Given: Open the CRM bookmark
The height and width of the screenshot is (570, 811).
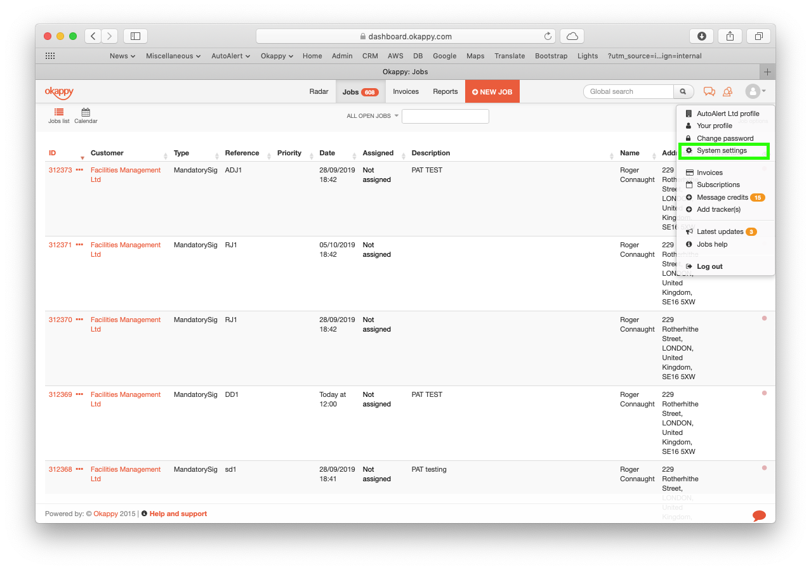Looking at the screenshot, I should tap(370, 56).
